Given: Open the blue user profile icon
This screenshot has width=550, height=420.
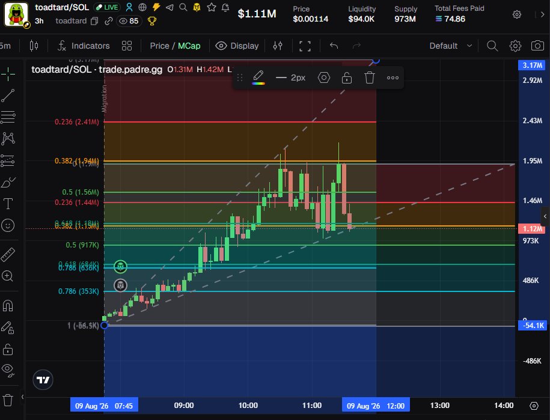Looking at the screenshot, I should coord(129,7).
